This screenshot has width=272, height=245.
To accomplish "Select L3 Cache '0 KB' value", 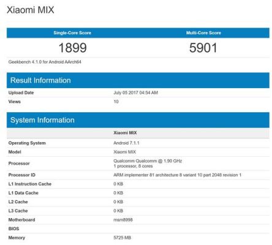I will point(118,211).
